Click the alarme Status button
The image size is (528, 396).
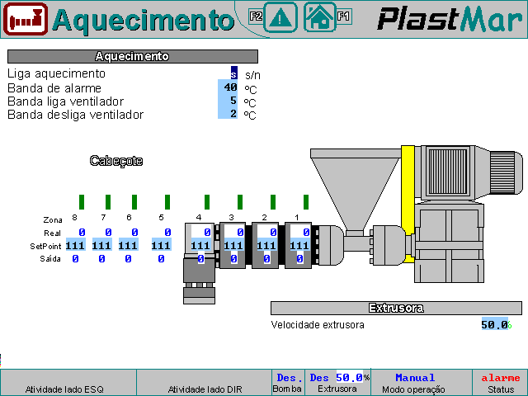point(500,383)
